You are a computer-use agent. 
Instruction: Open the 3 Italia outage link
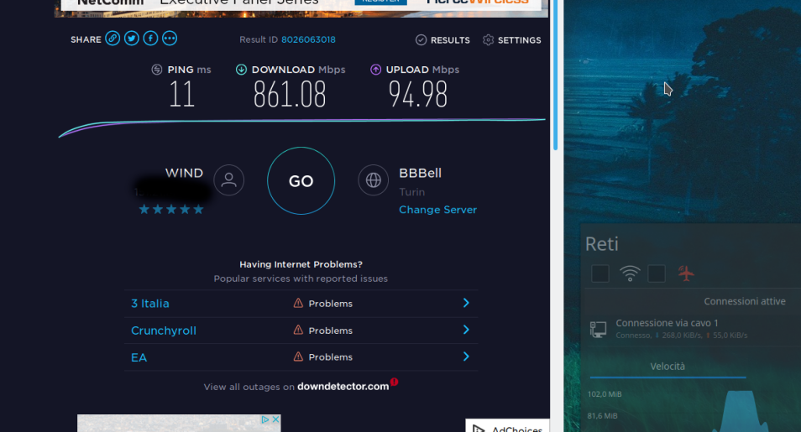pos(150,304)
